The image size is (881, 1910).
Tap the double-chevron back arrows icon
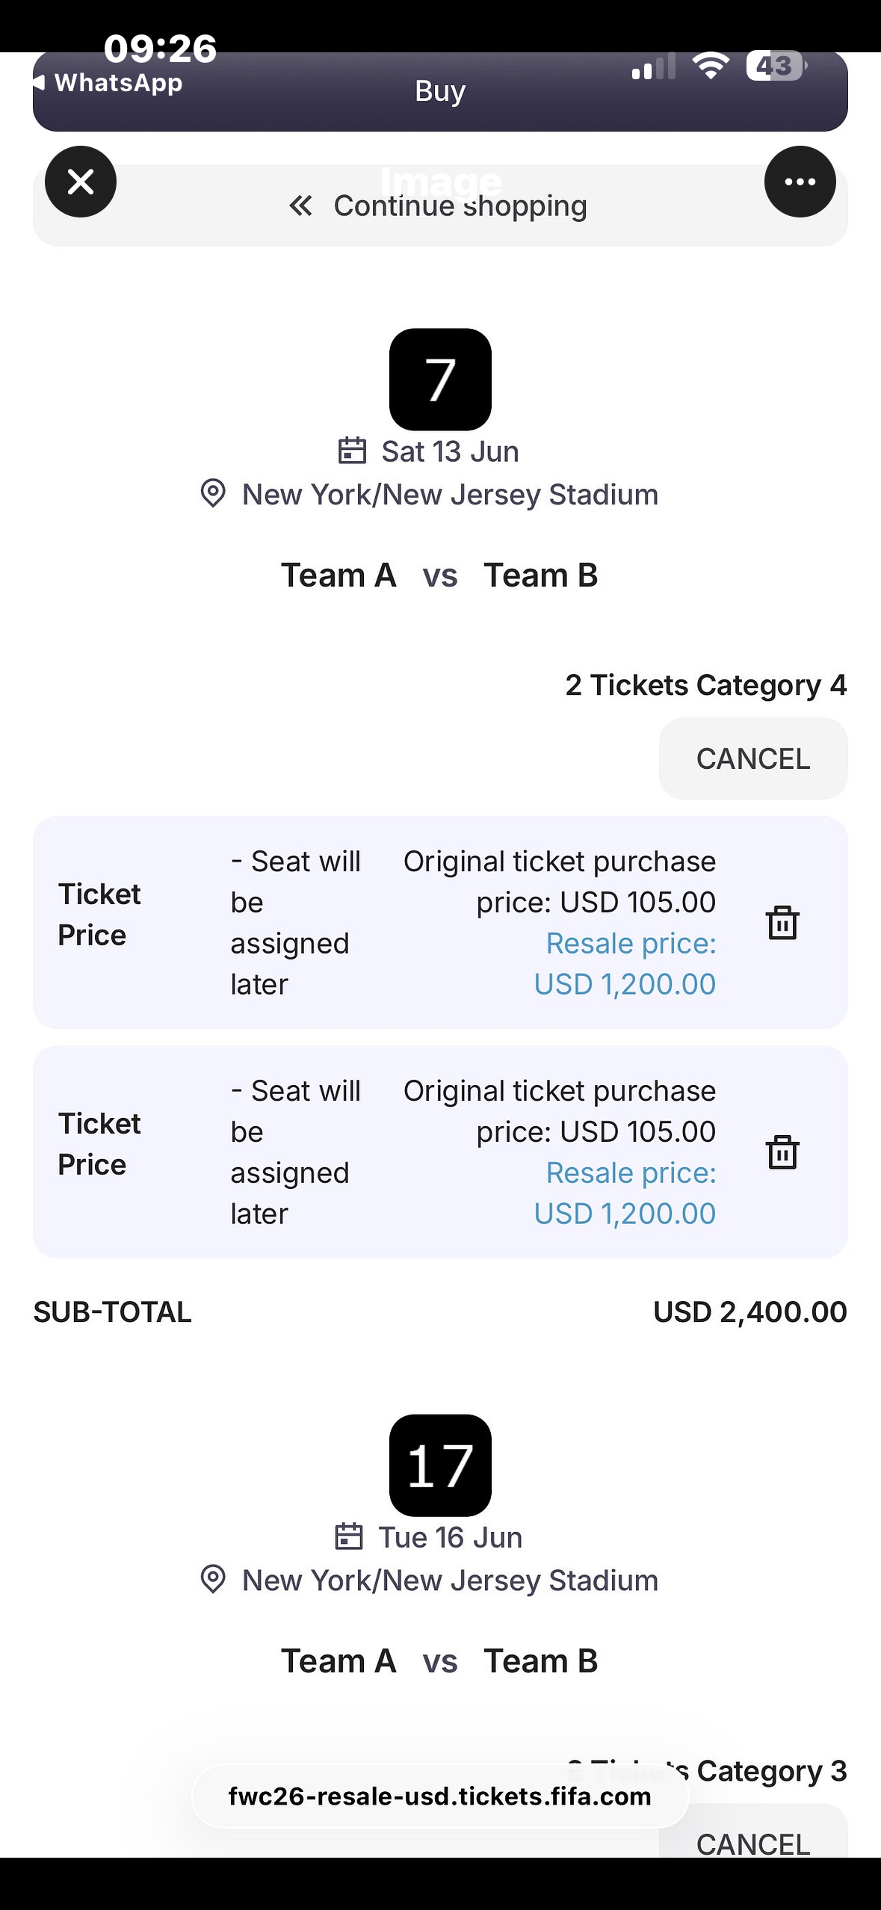[x=300, y=205]
